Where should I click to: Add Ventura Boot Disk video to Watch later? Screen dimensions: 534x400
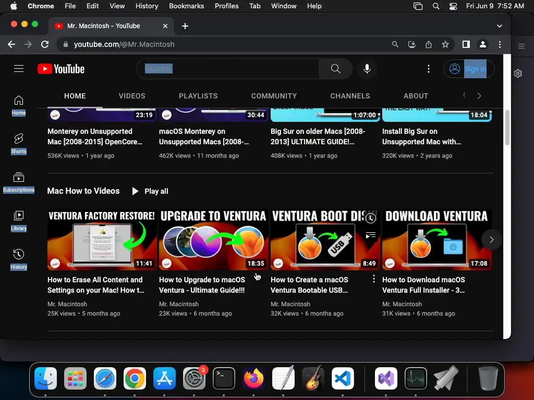[371, 218]
